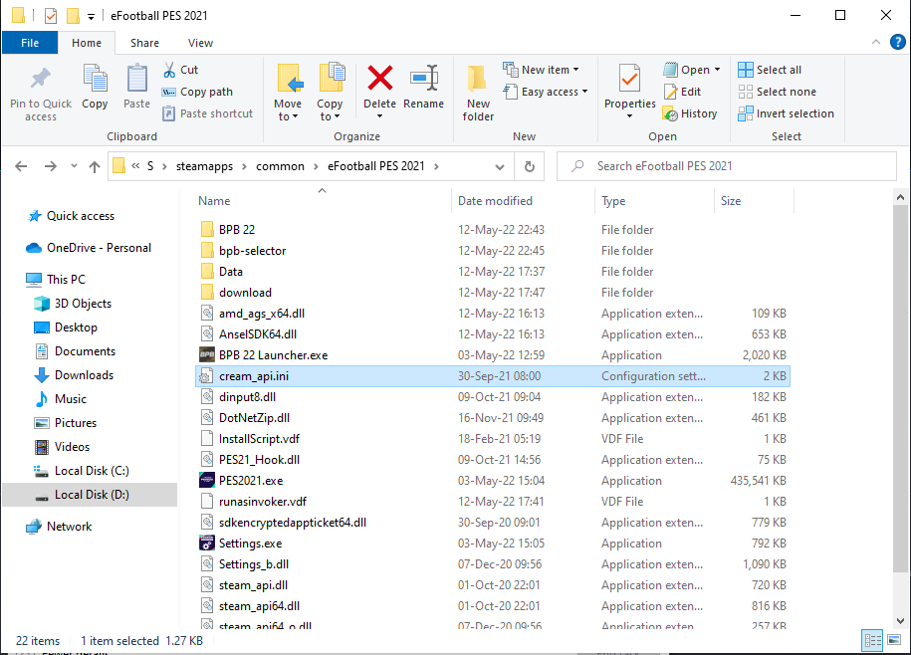This screenshot has height=655, width=911.
Task: Open the File menu
Action: pos(30,43)
